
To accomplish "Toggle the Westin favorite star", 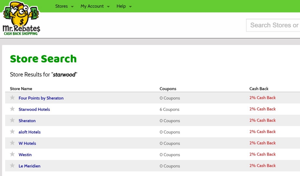I will coord(12,154).
